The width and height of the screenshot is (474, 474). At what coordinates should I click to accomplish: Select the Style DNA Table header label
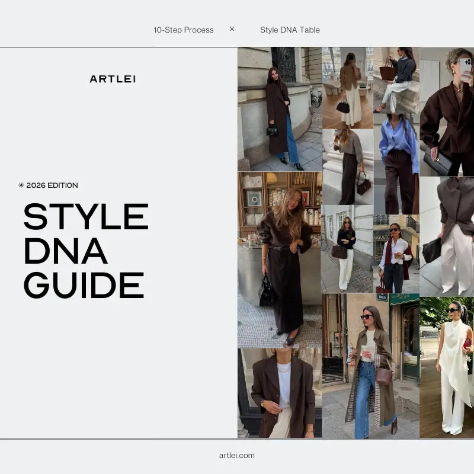(290, 30)
